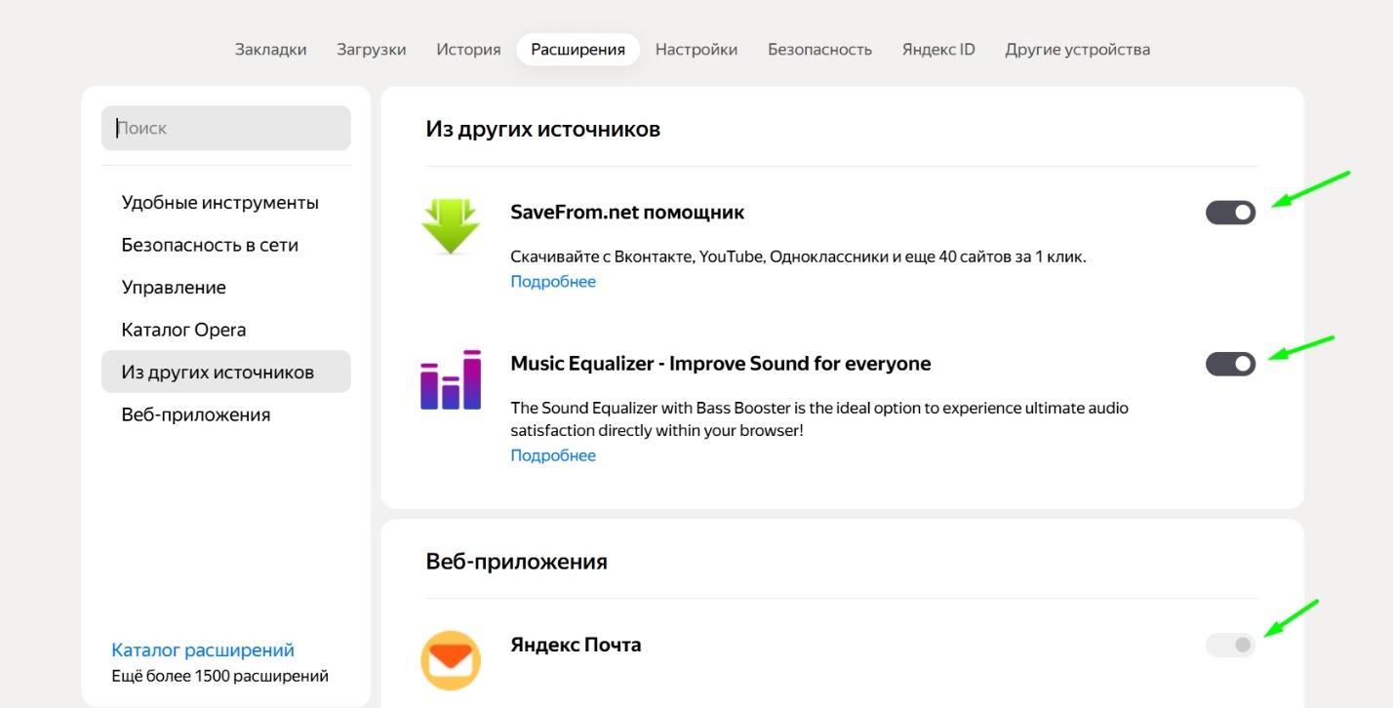Select Из других источников sidebar item
The width and height of the screenshot is (1393, 708).
click(226, 372)
